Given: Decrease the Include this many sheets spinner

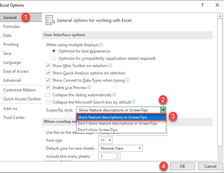Looking at the screenshot, I should click(x=117, y=158).
